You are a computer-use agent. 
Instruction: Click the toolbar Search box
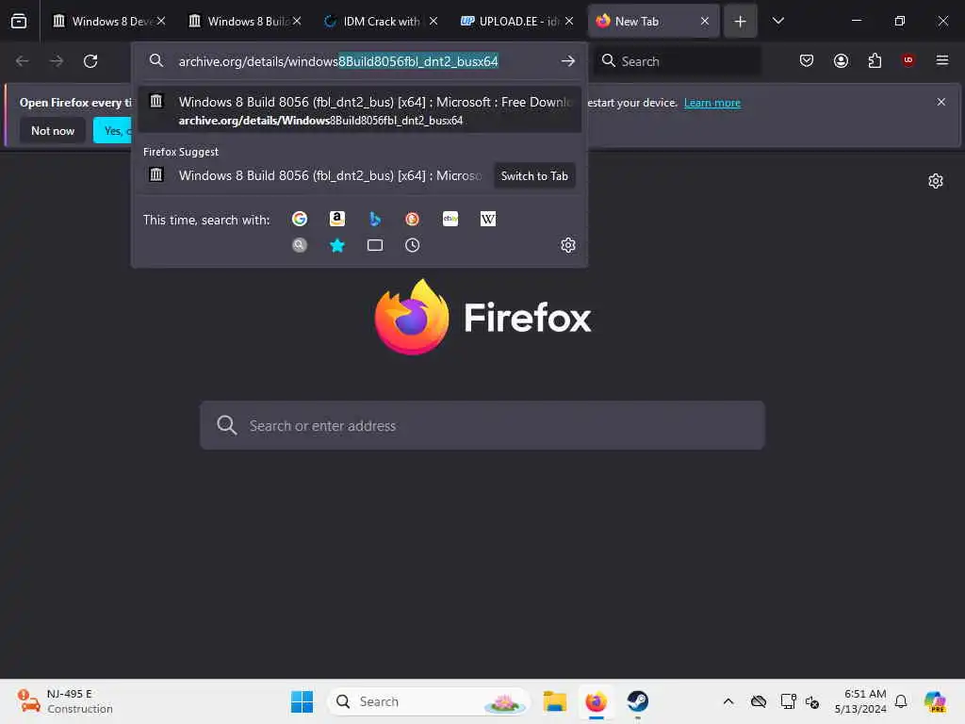coord(677,61)
